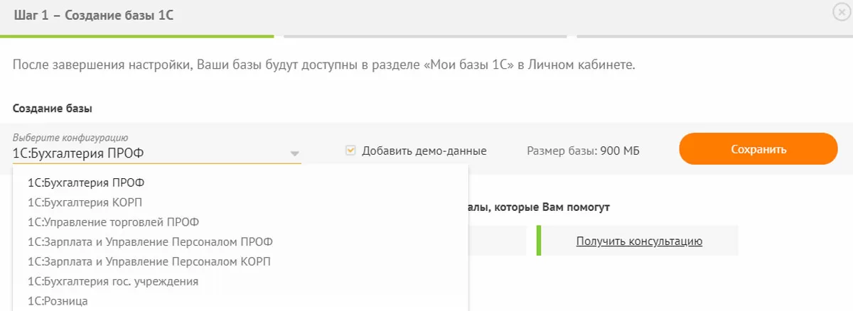Image resolution: width=853 pixels, height=311 pixels.
Task: Select 1С:Бухгалтерия КОРП from the list
Action: point(90,202)
